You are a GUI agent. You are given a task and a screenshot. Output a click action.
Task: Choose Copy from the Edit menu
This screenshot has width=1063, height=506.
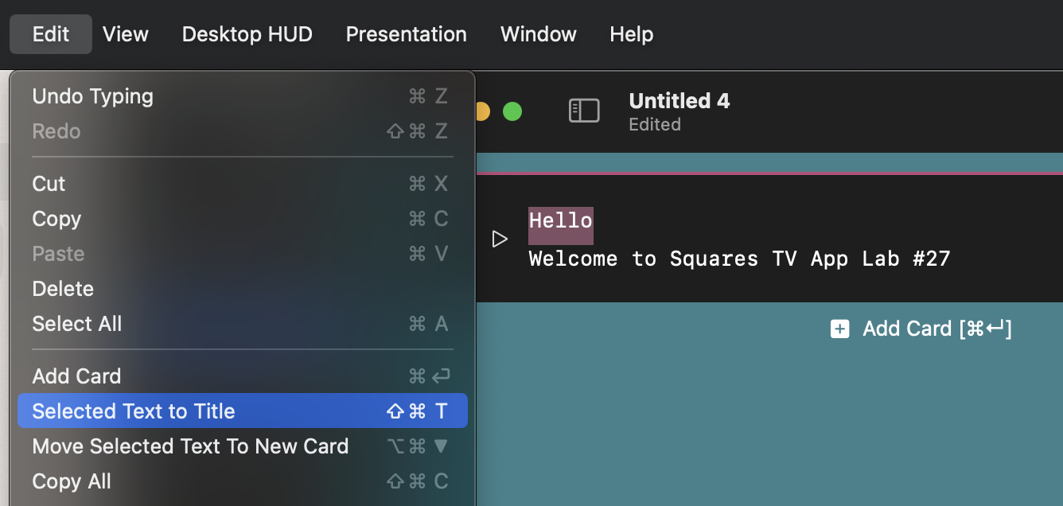click(x=56, y=219)
